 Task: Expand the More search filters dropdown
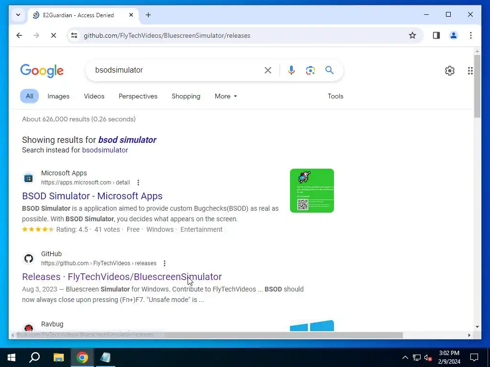pyautogui.click(x=226, y=96)
